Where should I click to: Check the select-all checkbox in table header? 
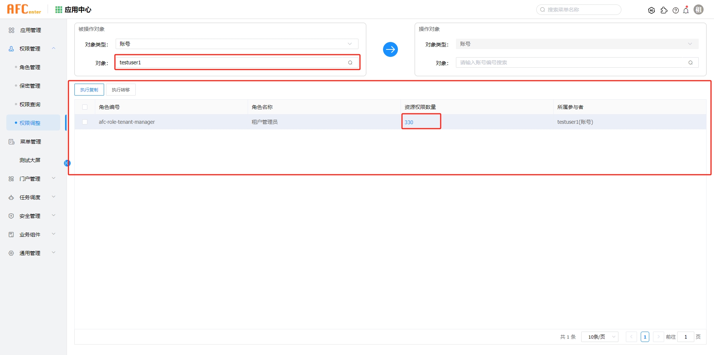tap(85, 107)
